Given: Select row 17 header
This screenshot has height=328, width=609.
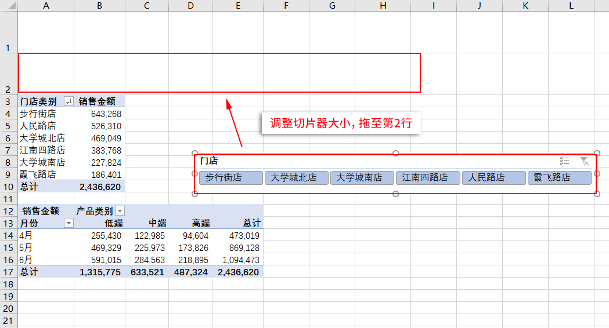Looking at the screenshot, I should (x=9, y=272).
